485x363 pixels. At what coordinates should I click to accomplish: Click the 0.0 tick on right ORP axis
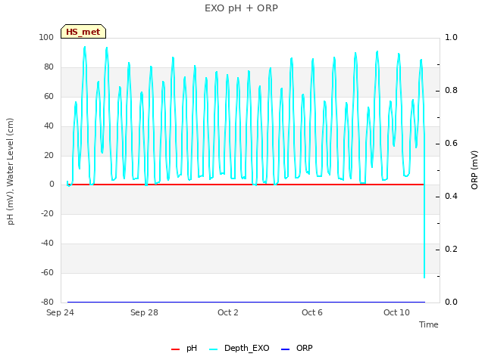[451, 302]
